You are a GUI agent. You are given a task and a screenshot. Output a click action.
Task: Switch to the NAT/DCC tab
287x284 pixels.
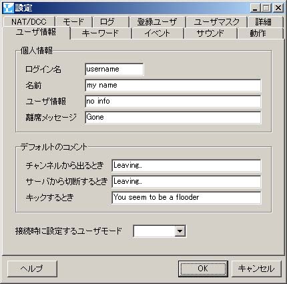29,22
